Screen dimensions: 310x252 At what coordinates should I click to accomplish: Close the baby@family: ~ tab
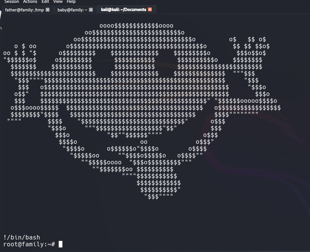tap(91, 10)
